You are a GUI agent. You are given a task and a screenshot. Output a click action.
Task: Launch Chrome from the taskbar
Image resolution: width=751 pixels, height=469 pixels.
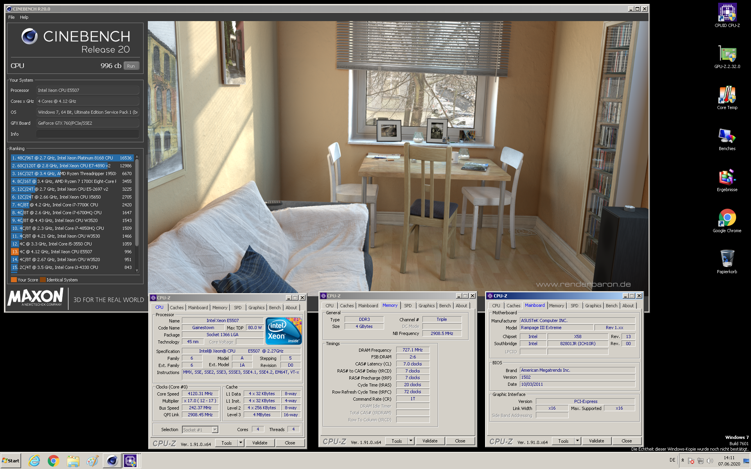tap(54, 461)
